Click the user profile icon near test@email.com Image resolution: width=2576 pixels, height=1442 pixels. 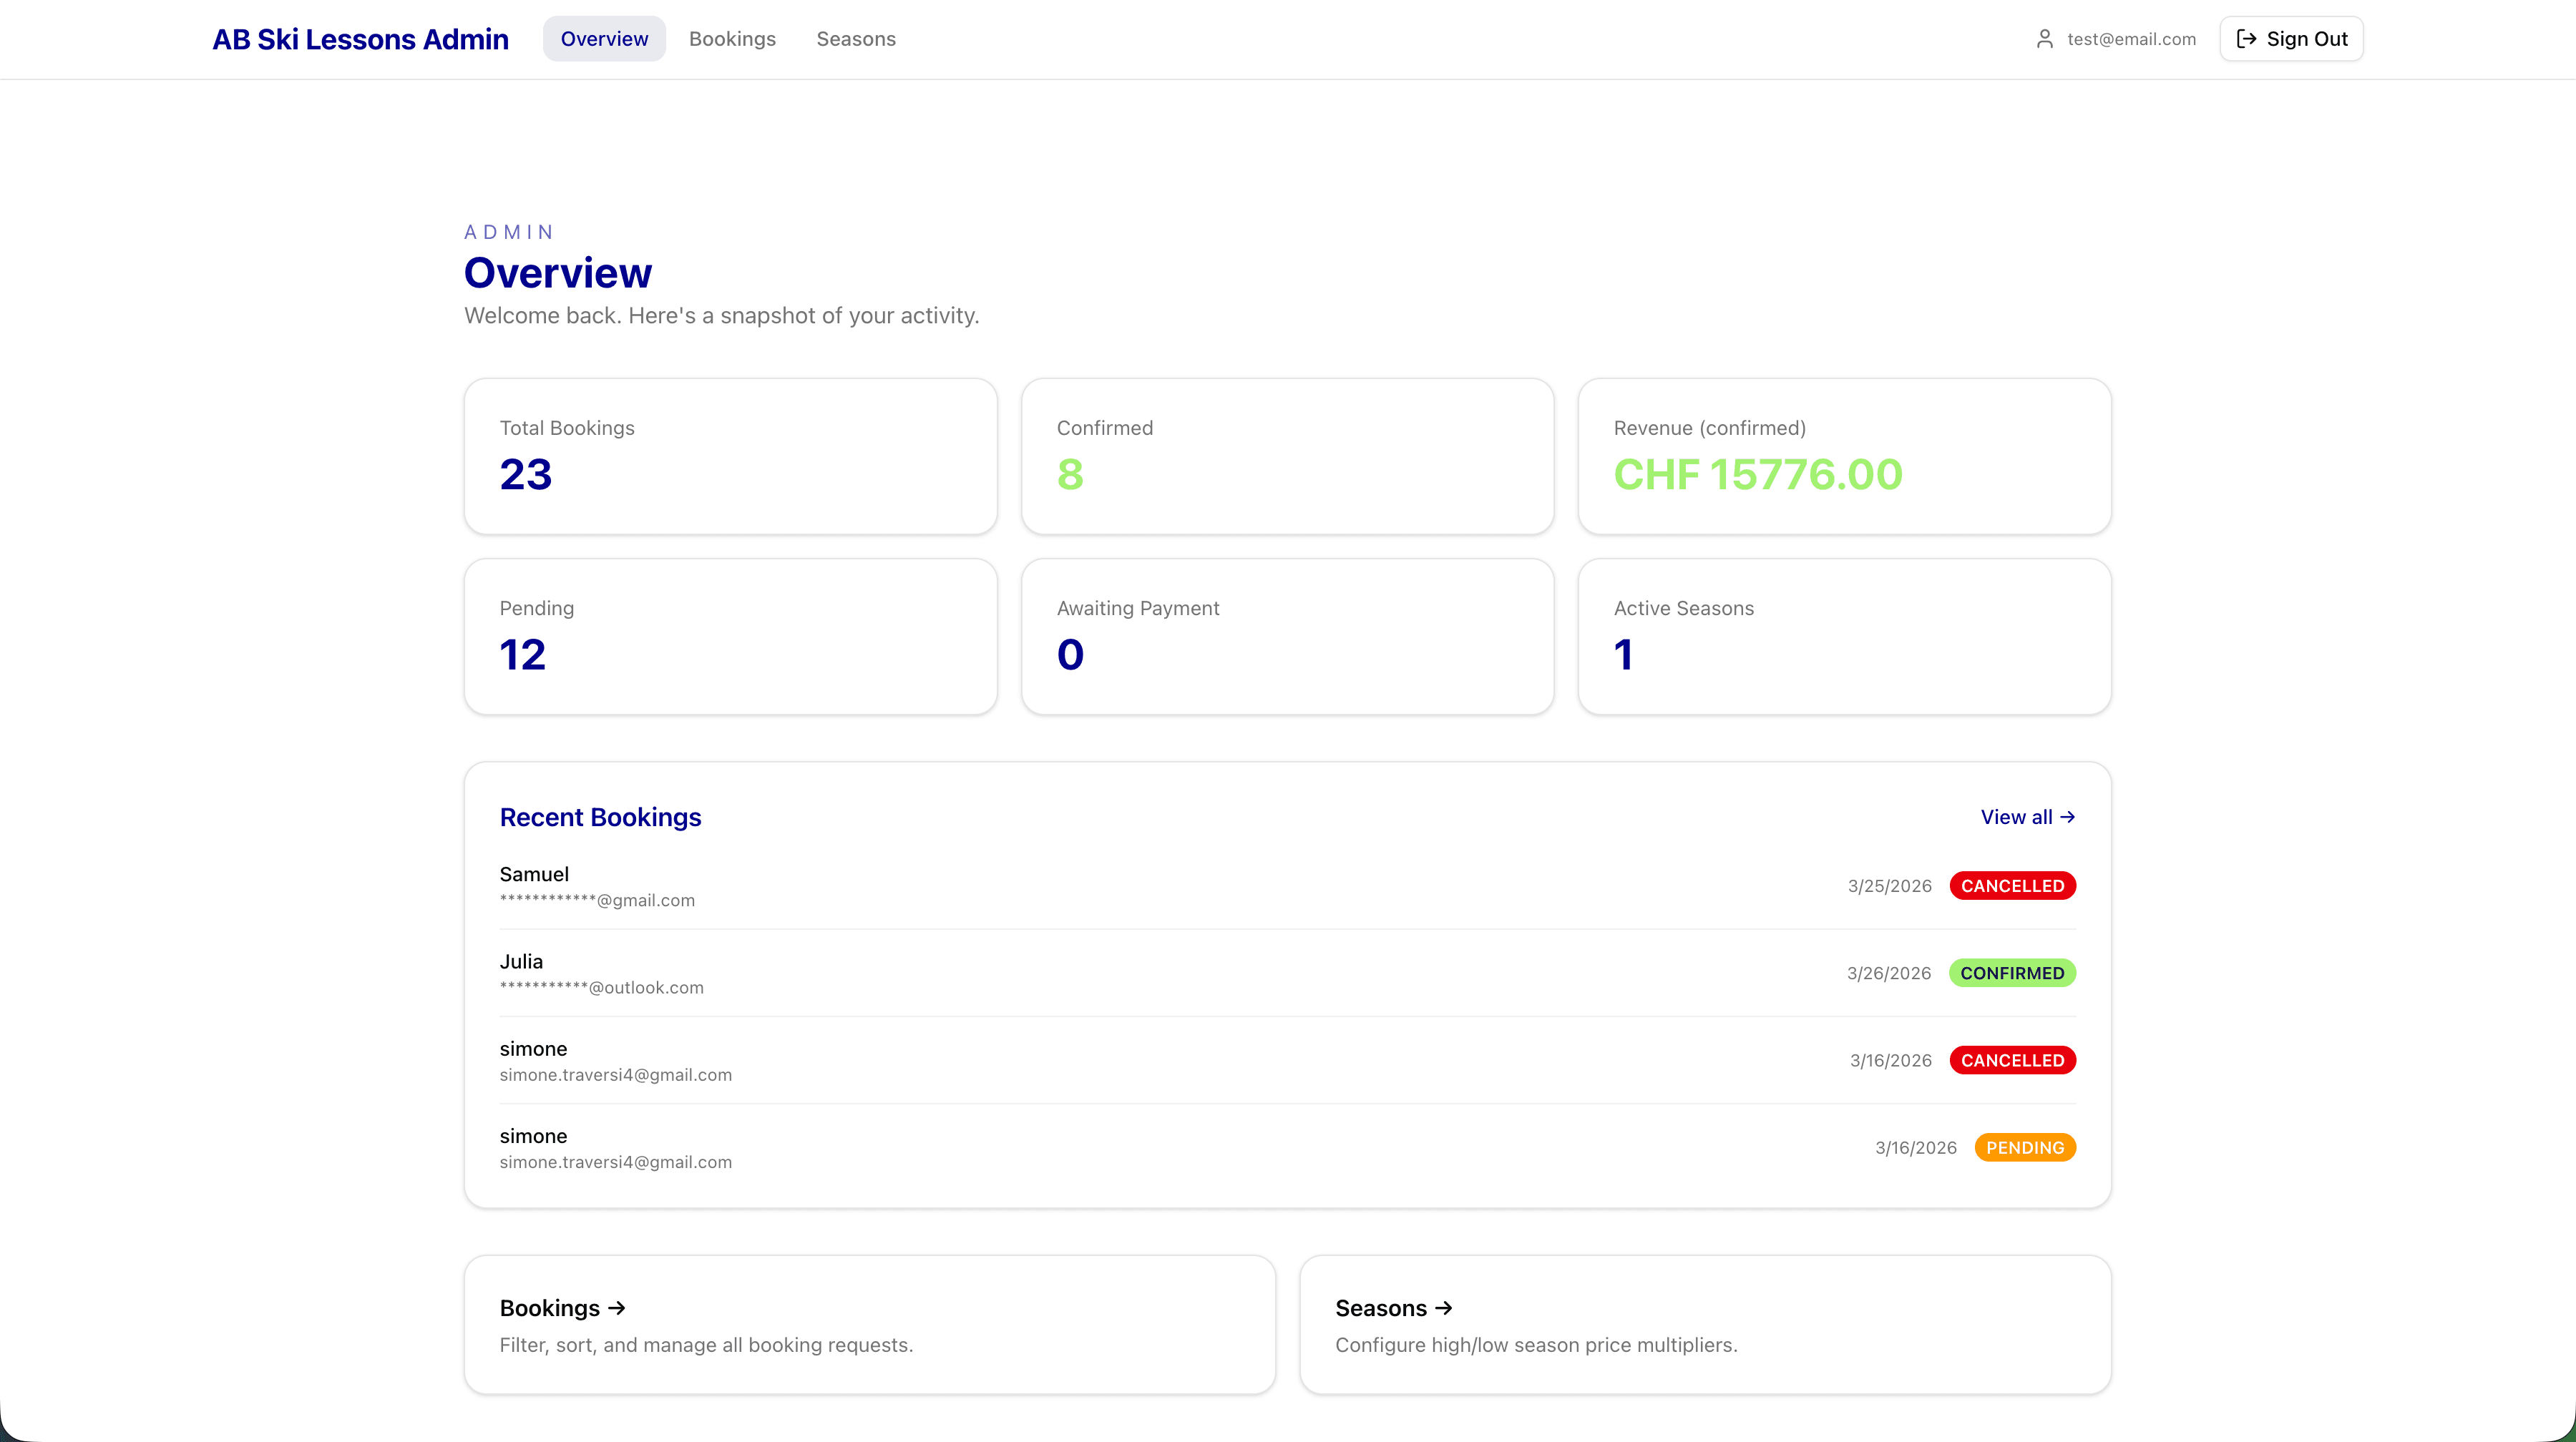tap(2046, 39)
